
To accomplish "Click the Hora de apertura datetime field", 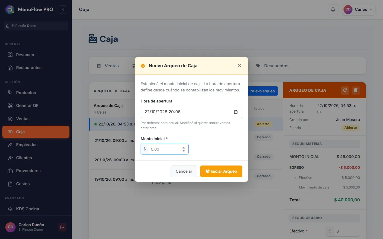I will click(191, 112).
